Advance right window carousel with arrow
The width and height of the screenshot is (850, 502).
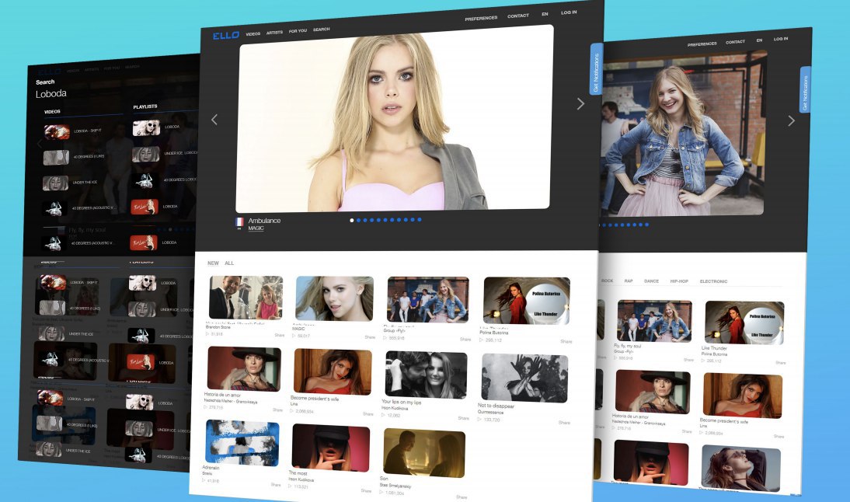coord(791,121)
